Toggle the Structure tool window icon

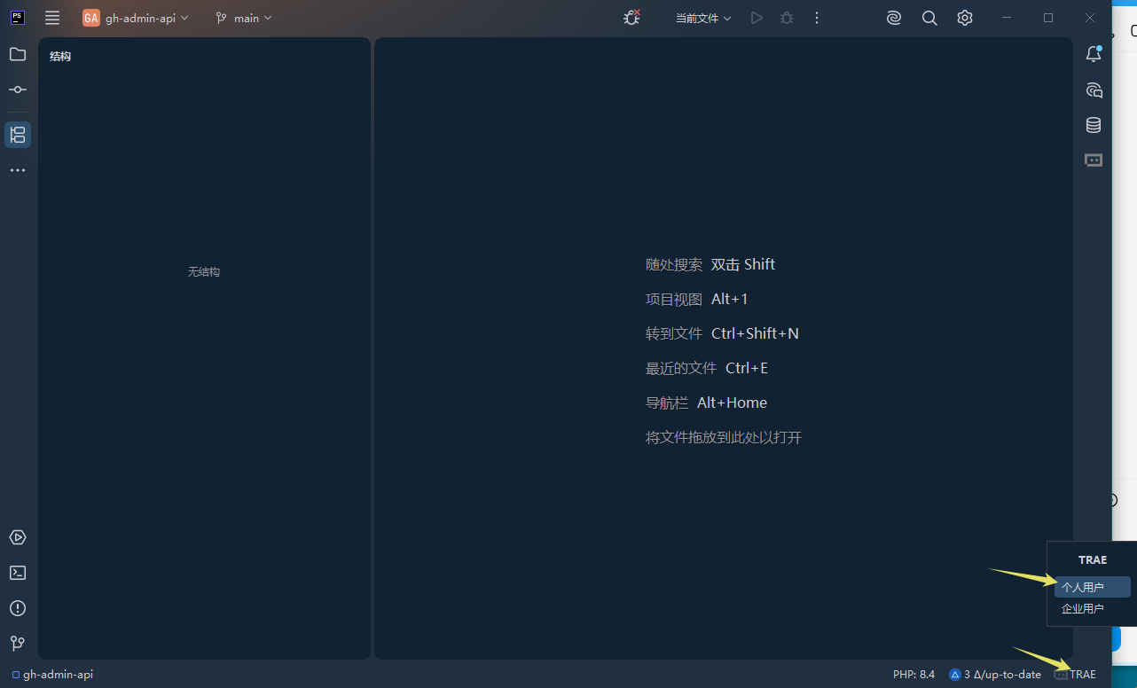[x=18, y=135]
